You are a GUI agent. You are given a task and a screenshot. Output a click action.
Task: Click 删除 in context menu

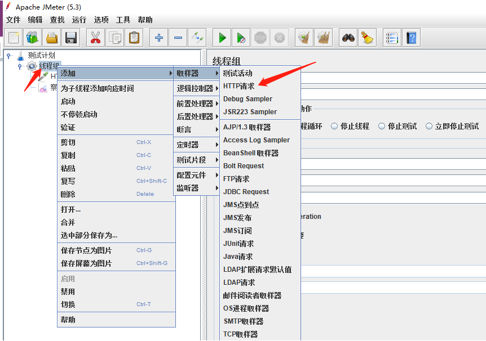click(x=115, y=194)
